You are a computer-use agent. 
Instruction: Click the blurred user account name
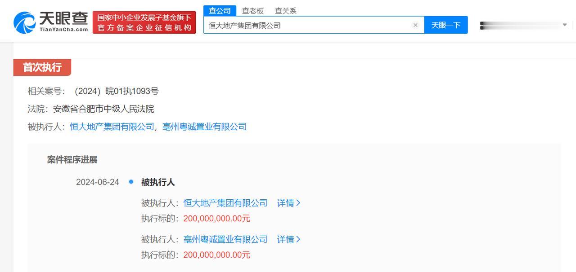click(x=519, y=25)
